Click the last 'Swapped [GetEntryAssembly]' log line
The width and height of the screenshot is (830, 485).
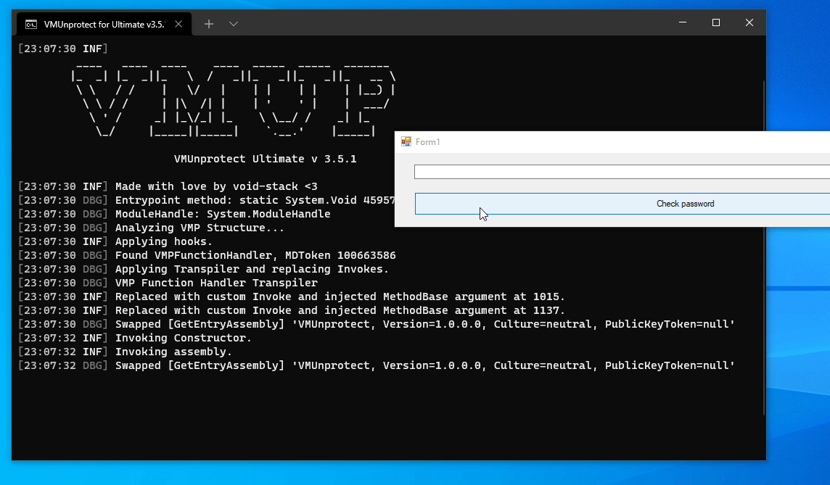(x=377, y=365)
